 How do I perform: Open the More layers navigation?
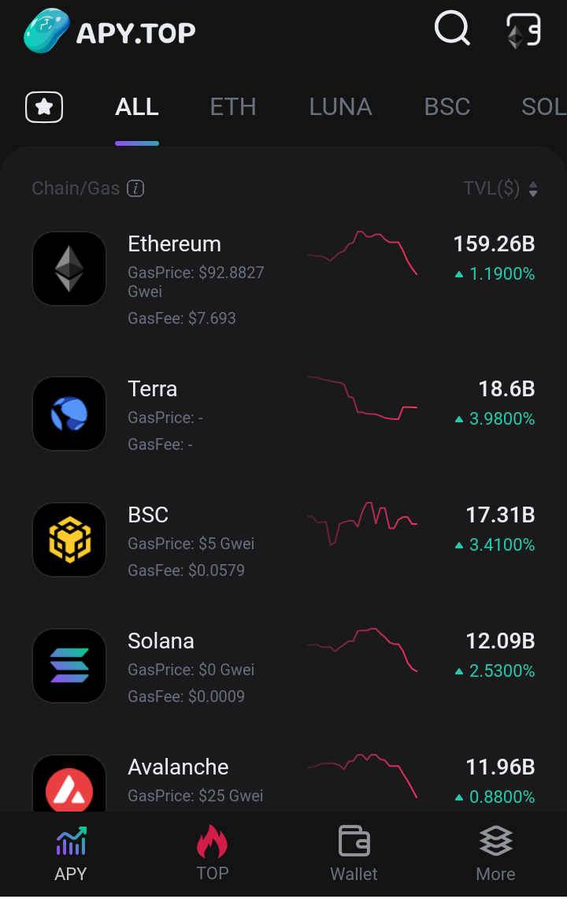495,853
